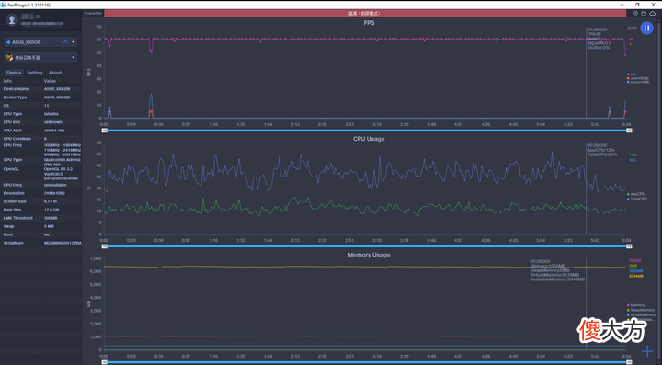The height and width of the screenshot is (365, 662).
Task: Restore the PerfDog window size
Action: click(637, 5)
